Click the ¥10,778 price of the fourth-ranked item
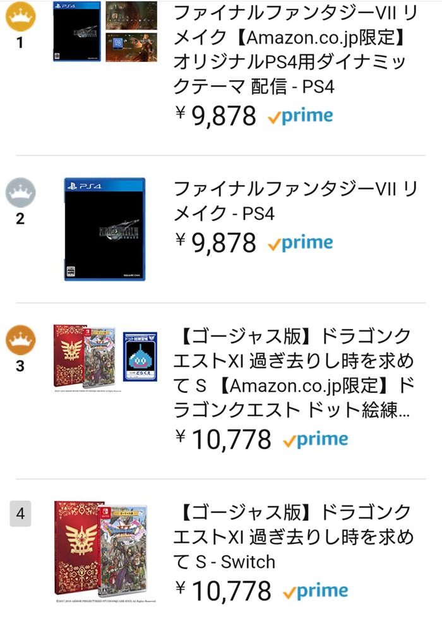Image resolution: width=442 pixels, height=628 pixels. click(x=223, y=591)
